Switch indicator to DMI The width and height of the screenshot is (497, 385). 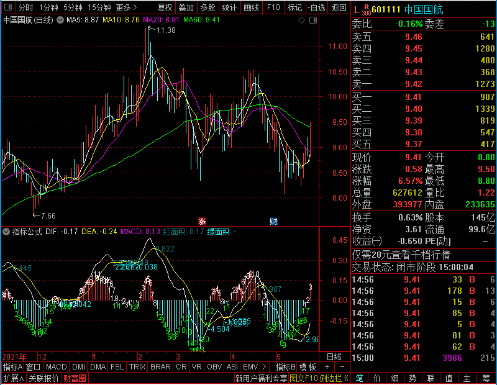(79, 367)
